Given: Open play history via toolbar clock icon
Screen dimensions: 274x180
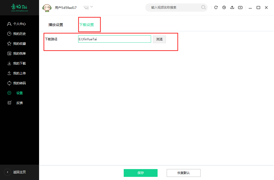Looking at the screenshot, I should click(x=224, y=7).
